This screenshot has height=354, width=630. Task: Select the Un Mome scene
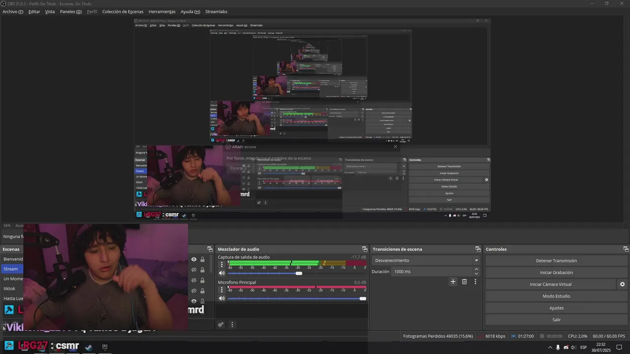click(13, 279)
